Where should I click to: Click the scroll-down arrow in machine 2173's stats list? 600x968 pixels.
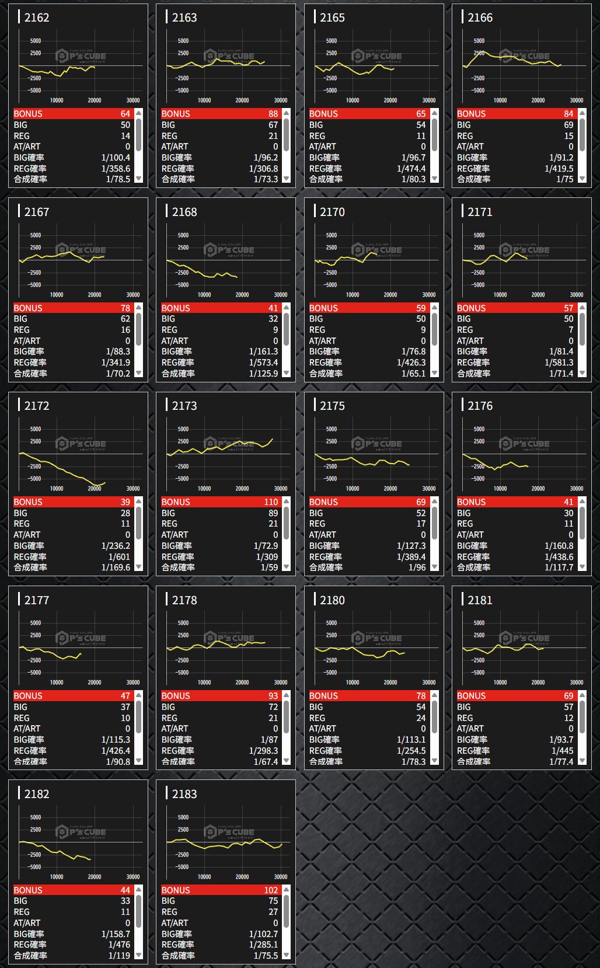(286, 567)
